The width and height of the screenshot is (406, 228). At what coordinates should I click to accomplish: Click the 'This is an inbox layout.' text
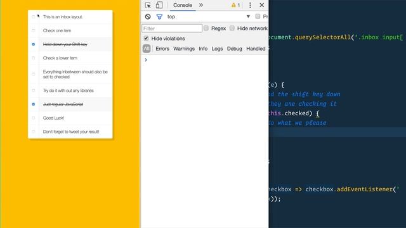[x=63, y=17]
